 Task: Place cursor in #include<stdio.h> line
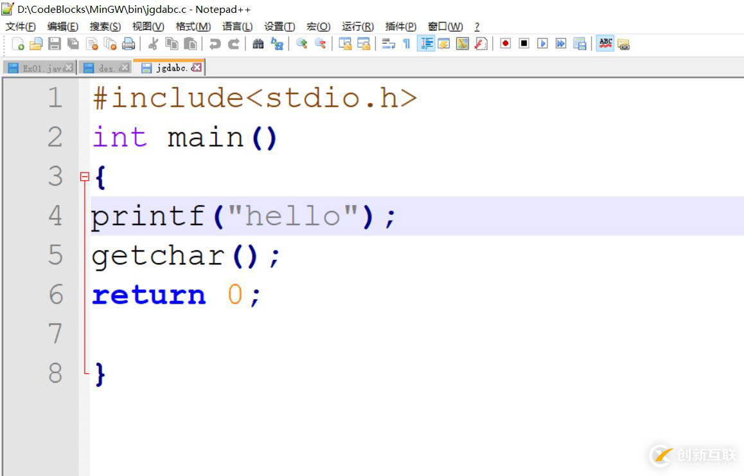pos(255,98)
